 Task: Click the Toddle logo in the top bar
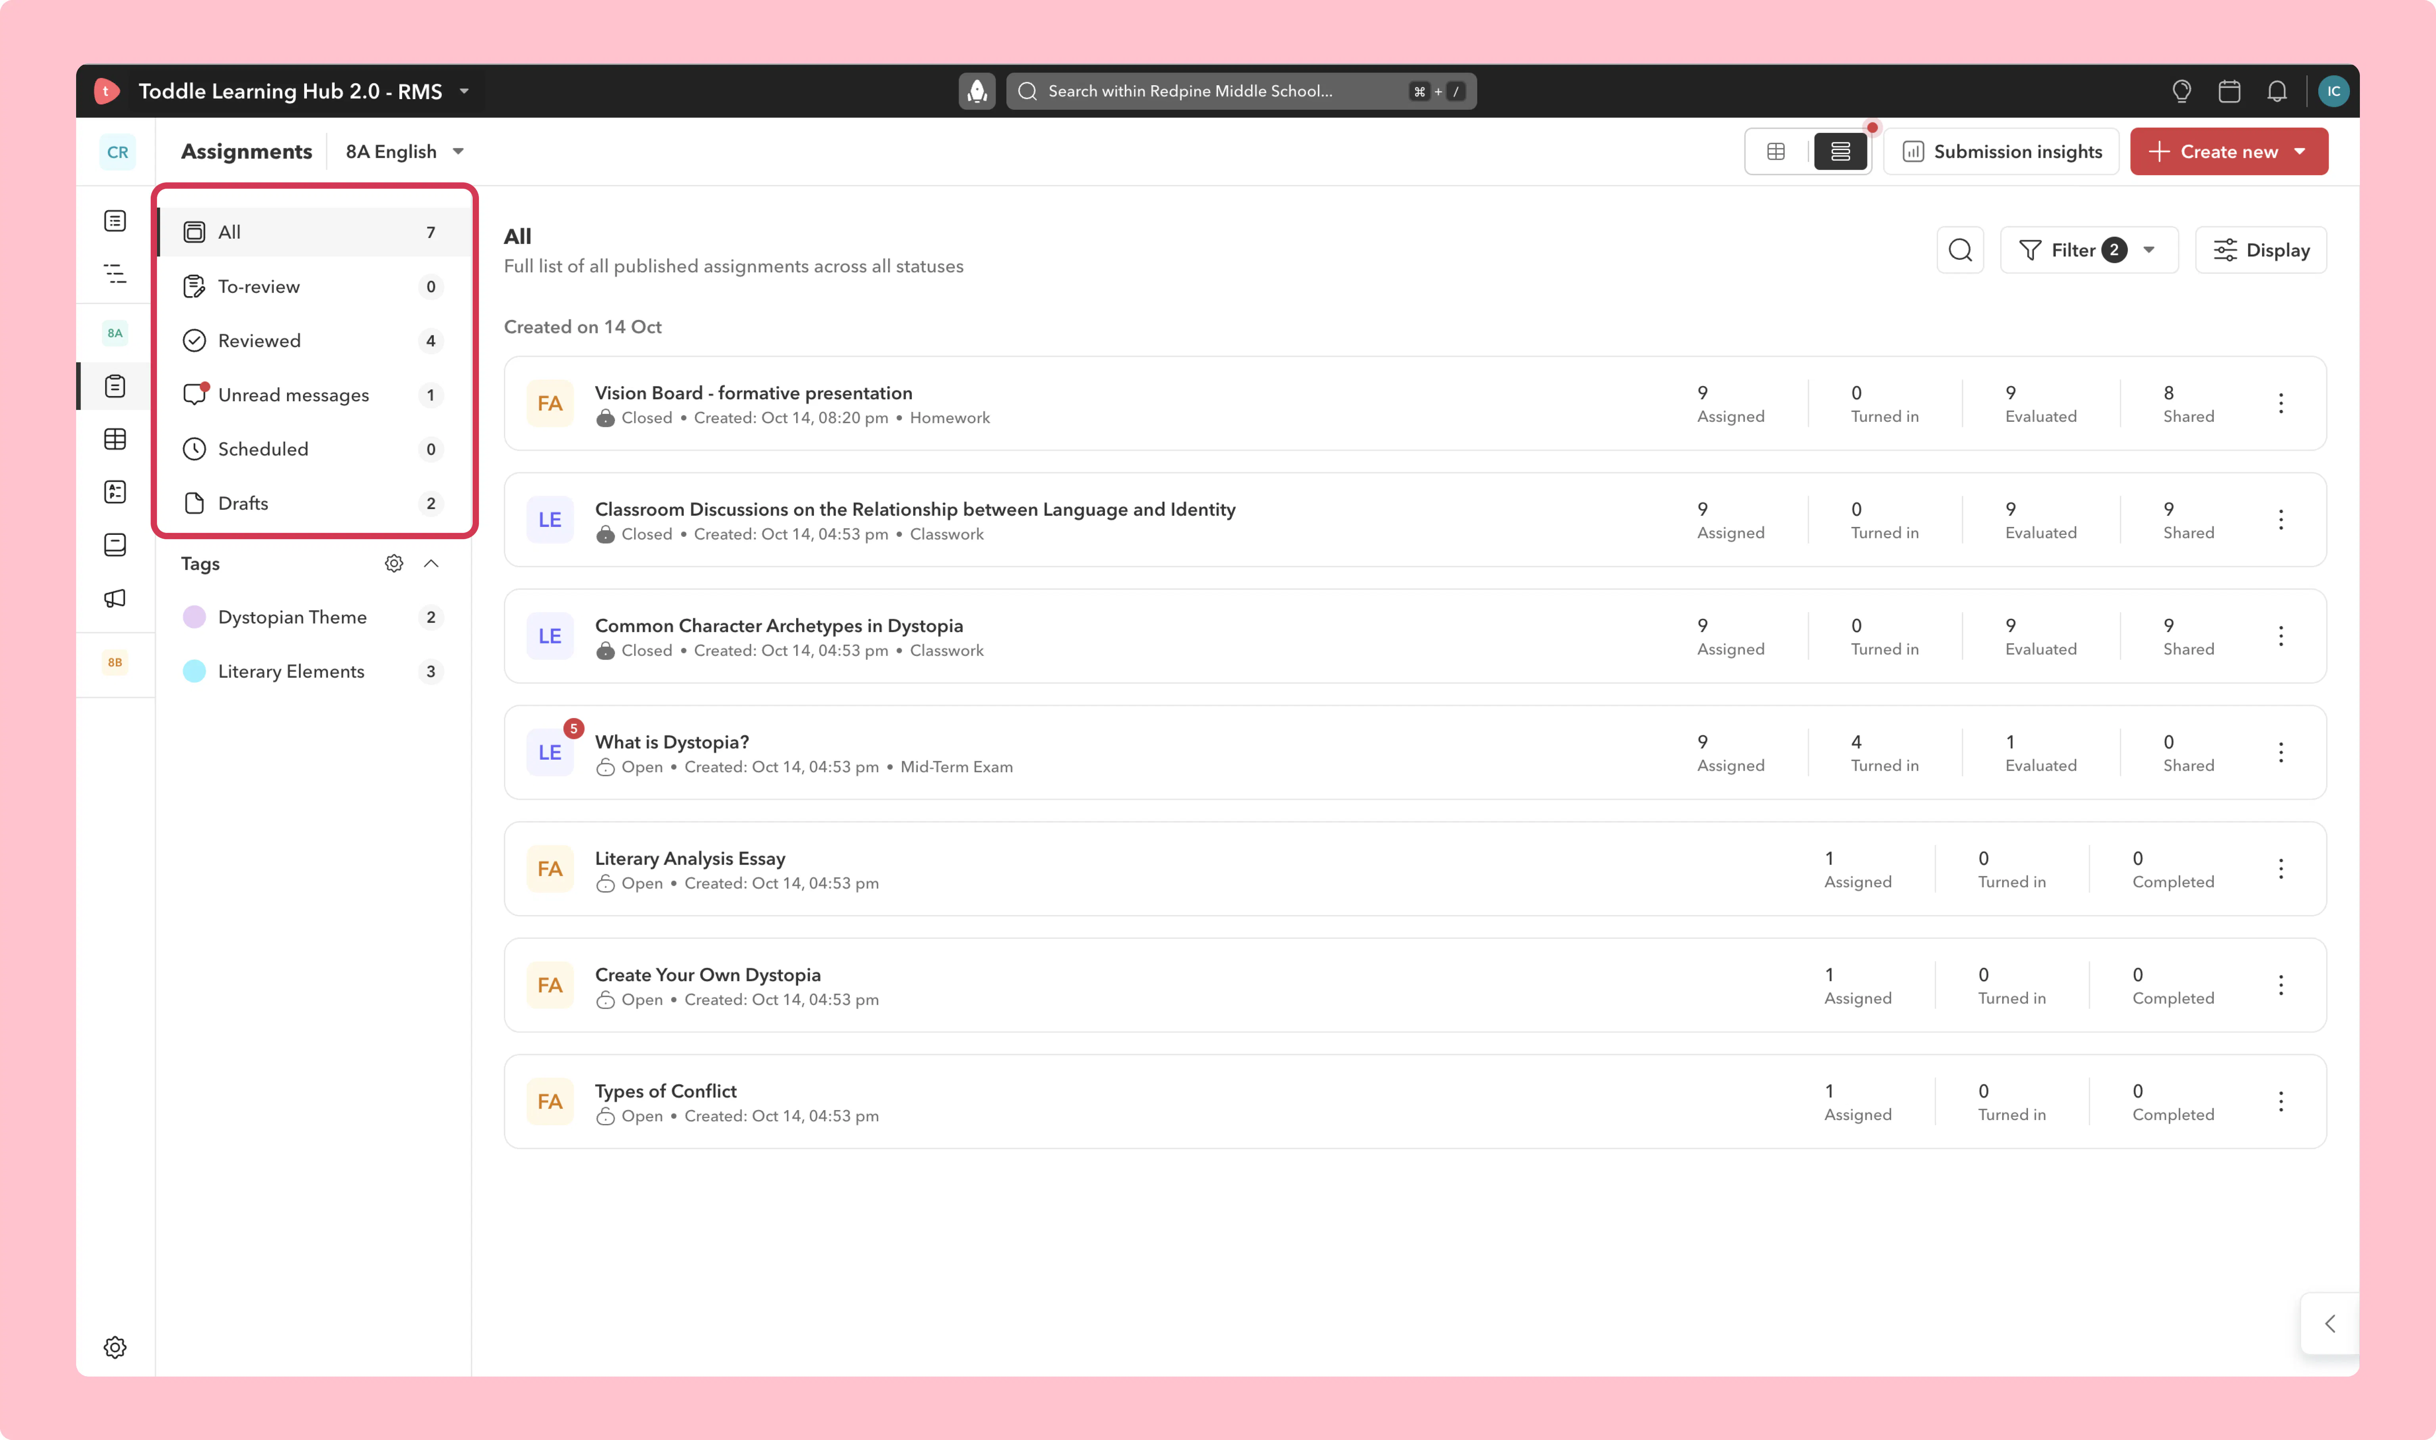[107, 91]
